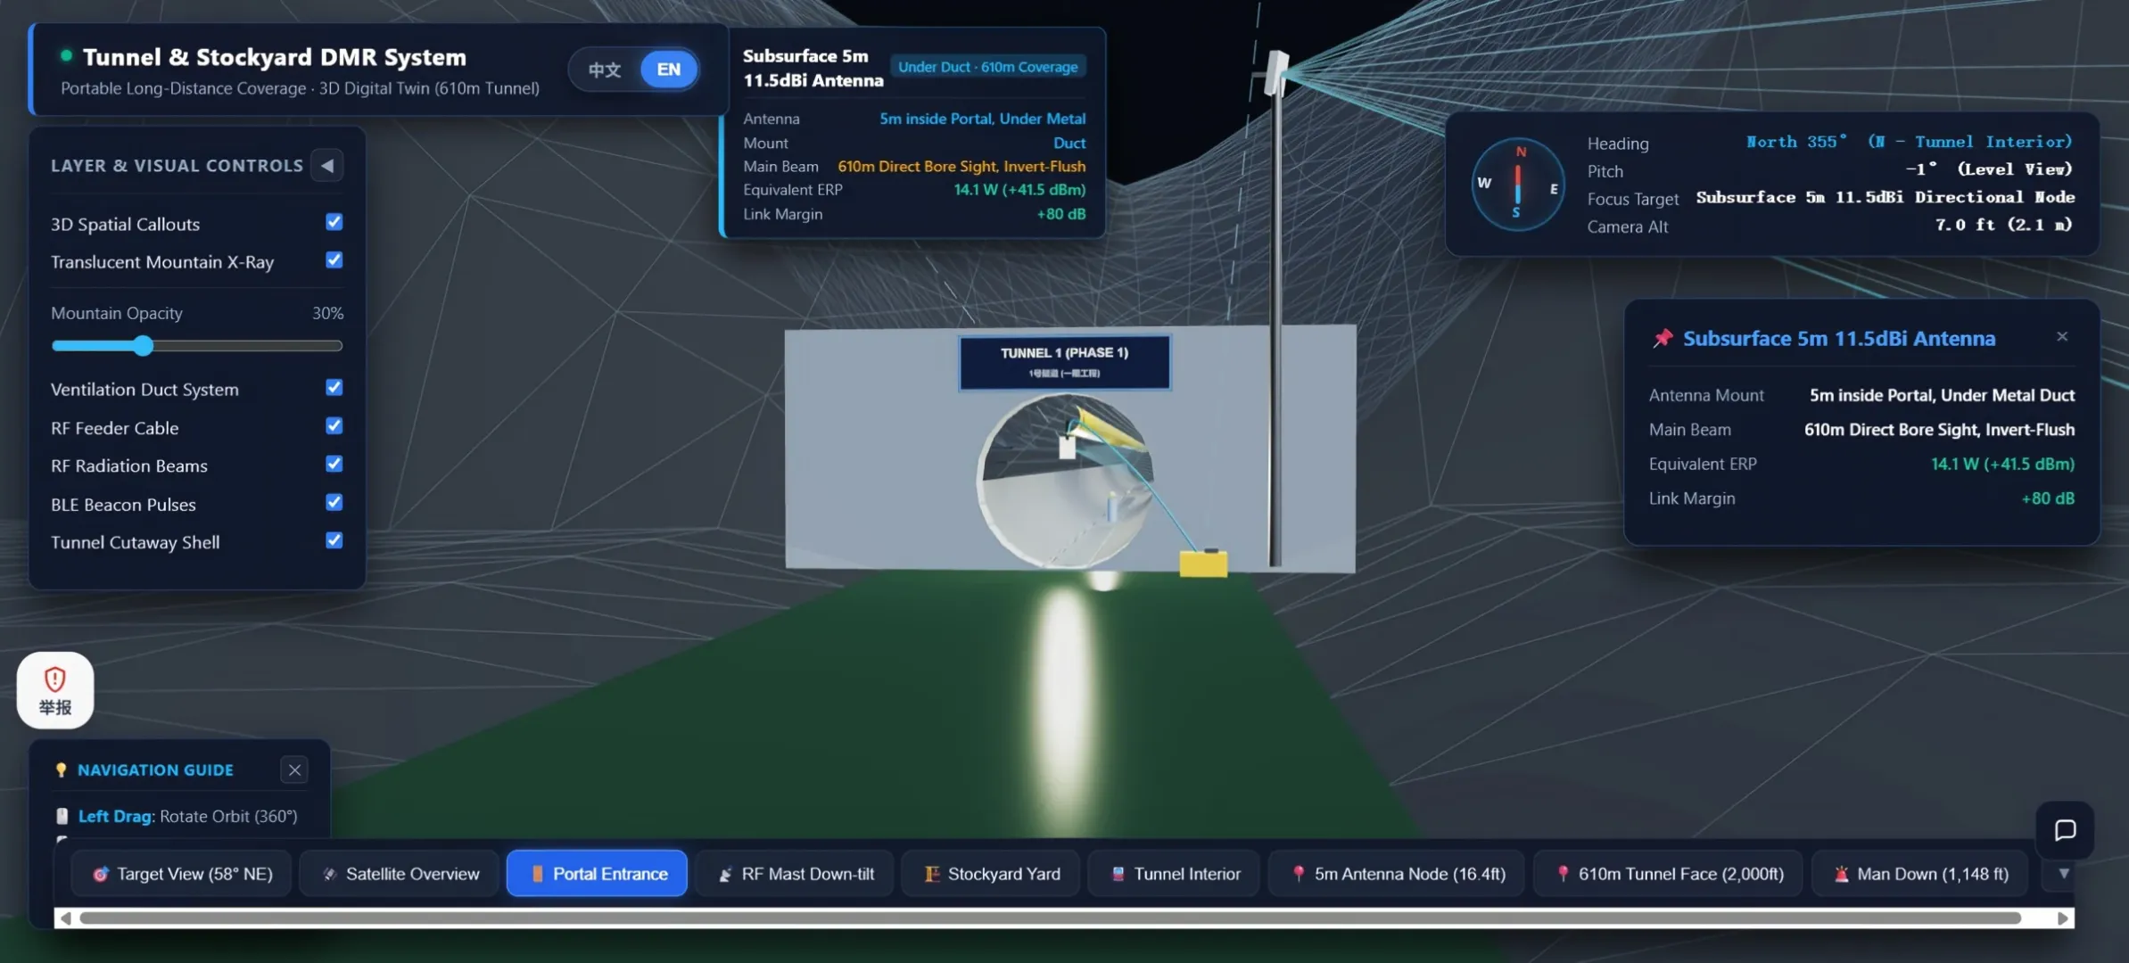
Task: Switch language to 中文
Action: (x=604, y=70)
